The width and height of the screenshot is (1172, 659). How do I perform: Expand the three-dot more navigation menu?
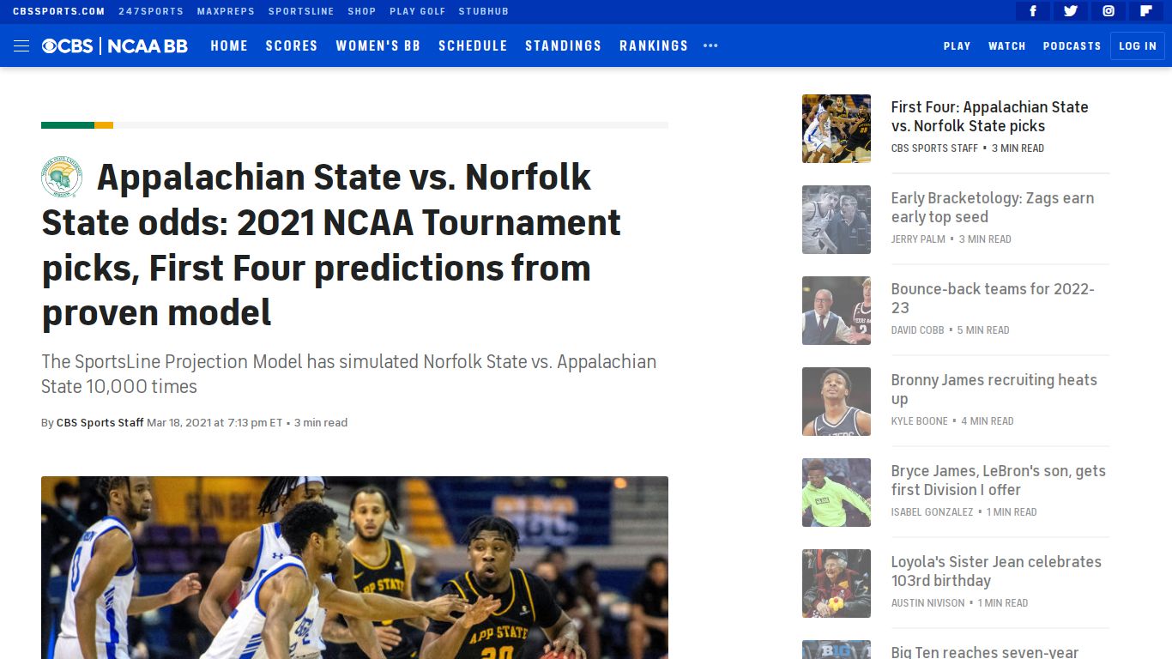[710, 45]
